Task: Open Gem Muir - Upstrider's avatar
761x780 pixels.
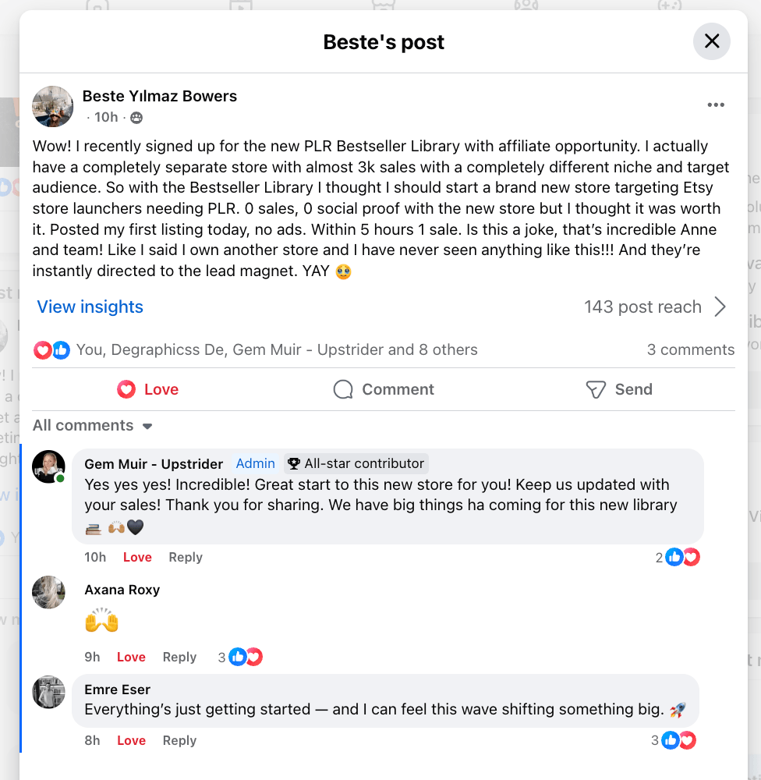Action: 48,466
